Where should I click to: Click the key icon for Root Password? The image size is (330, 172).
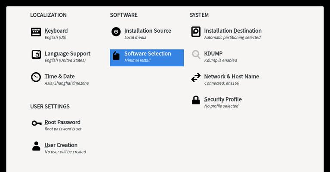coord(37,123)
